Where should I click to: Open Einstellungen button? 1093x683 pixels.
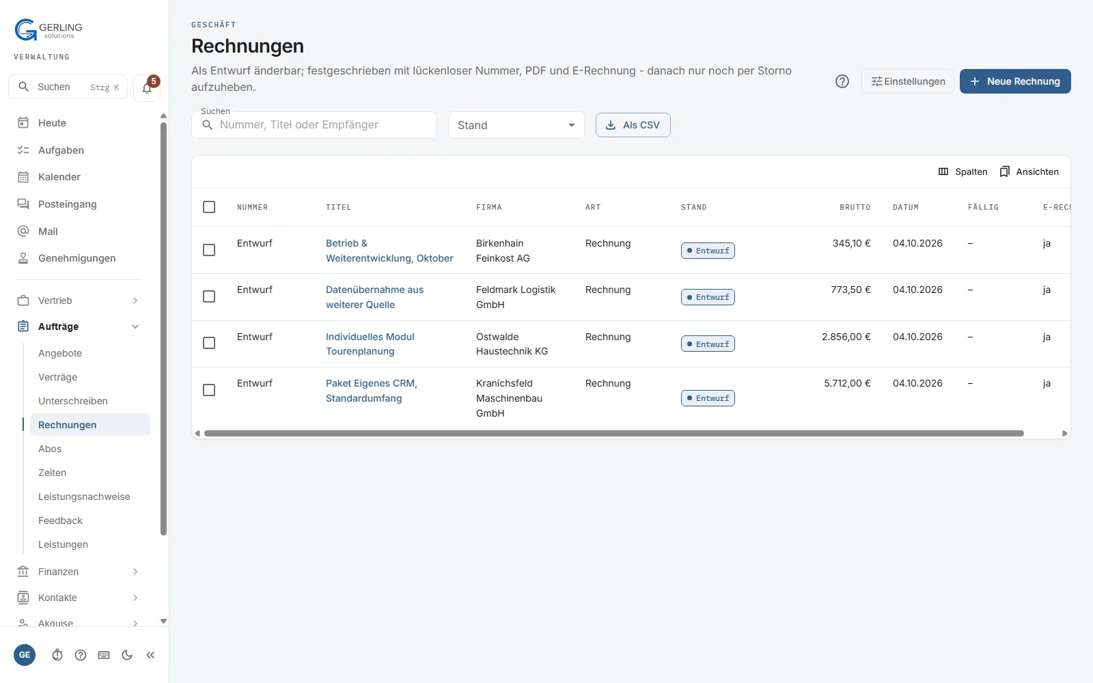(x=908, y=81)
